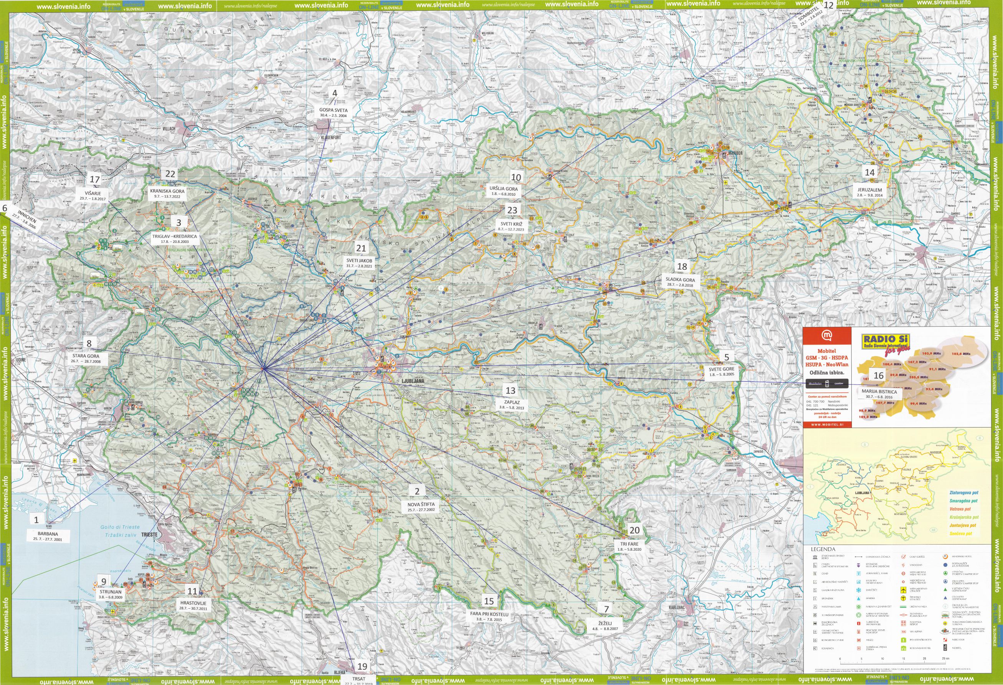Click the vineyard grape legend icon
This screenshot has height=685, width=1003.
[x=903, y=566]
